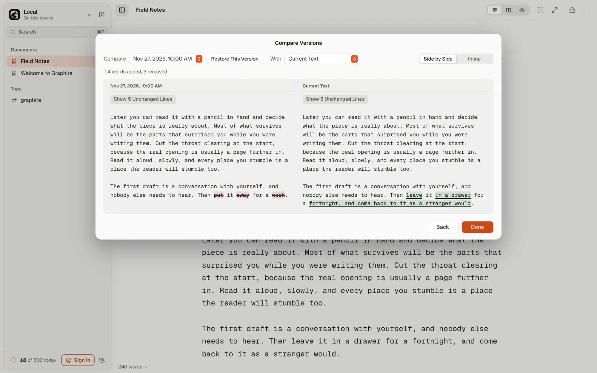The width and height of the screenshot is (597, 373).
Task: Click '18 of 500 today' goal text
Action: pyautogui.click(x=38, y=360)
